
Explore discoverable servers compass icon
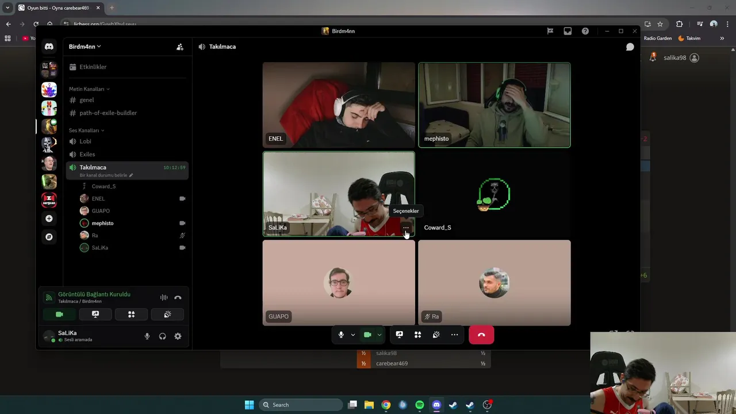tap(49, 237)
